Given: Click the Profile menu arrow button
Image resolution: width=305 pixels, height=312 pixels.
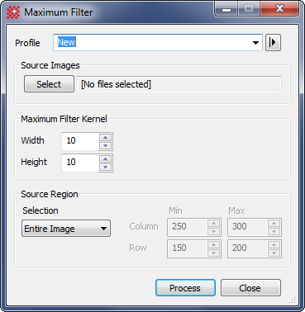Looking at the screenshot, I should [x=273, y=42].
